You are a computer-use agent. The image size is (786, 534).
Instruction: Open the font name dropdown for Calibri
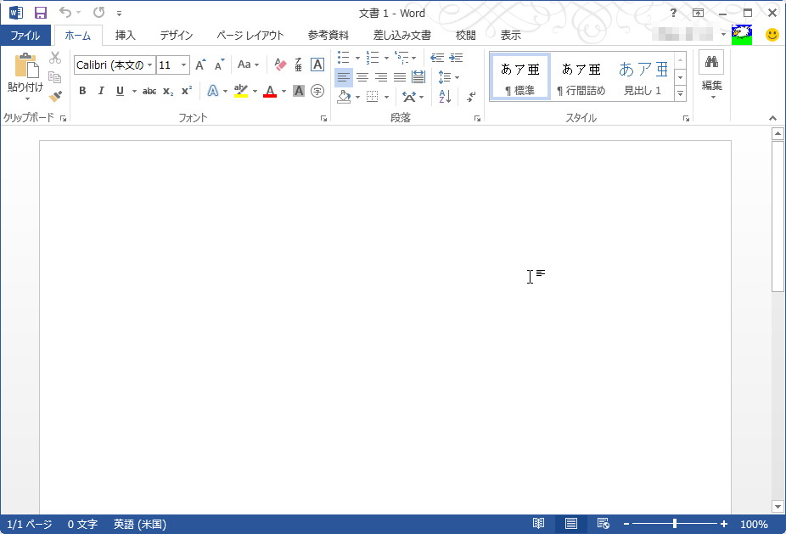(x=149, y=65)
